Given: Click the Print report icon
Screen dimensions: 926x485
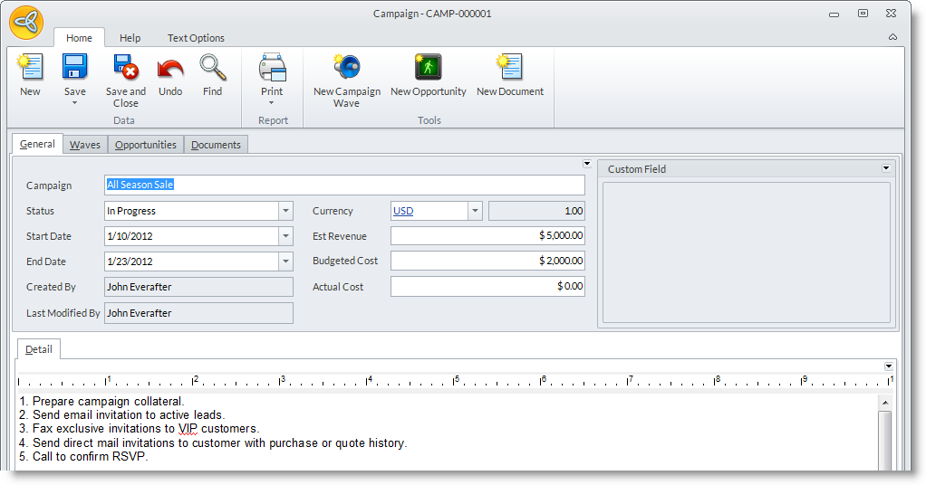Looking at the screenshot, I should pos(272,68).
